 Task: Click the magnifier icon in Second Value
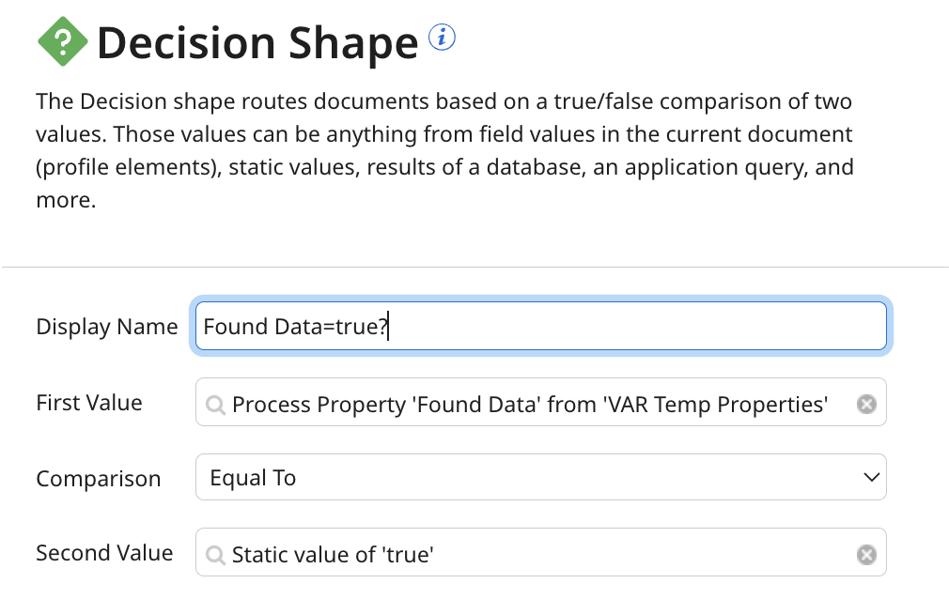[215, 555]
